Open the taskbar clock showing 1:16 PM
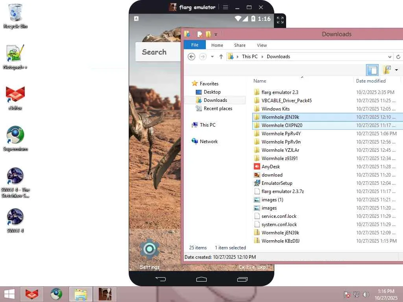The image size is (403, 302). click(386, 295)
